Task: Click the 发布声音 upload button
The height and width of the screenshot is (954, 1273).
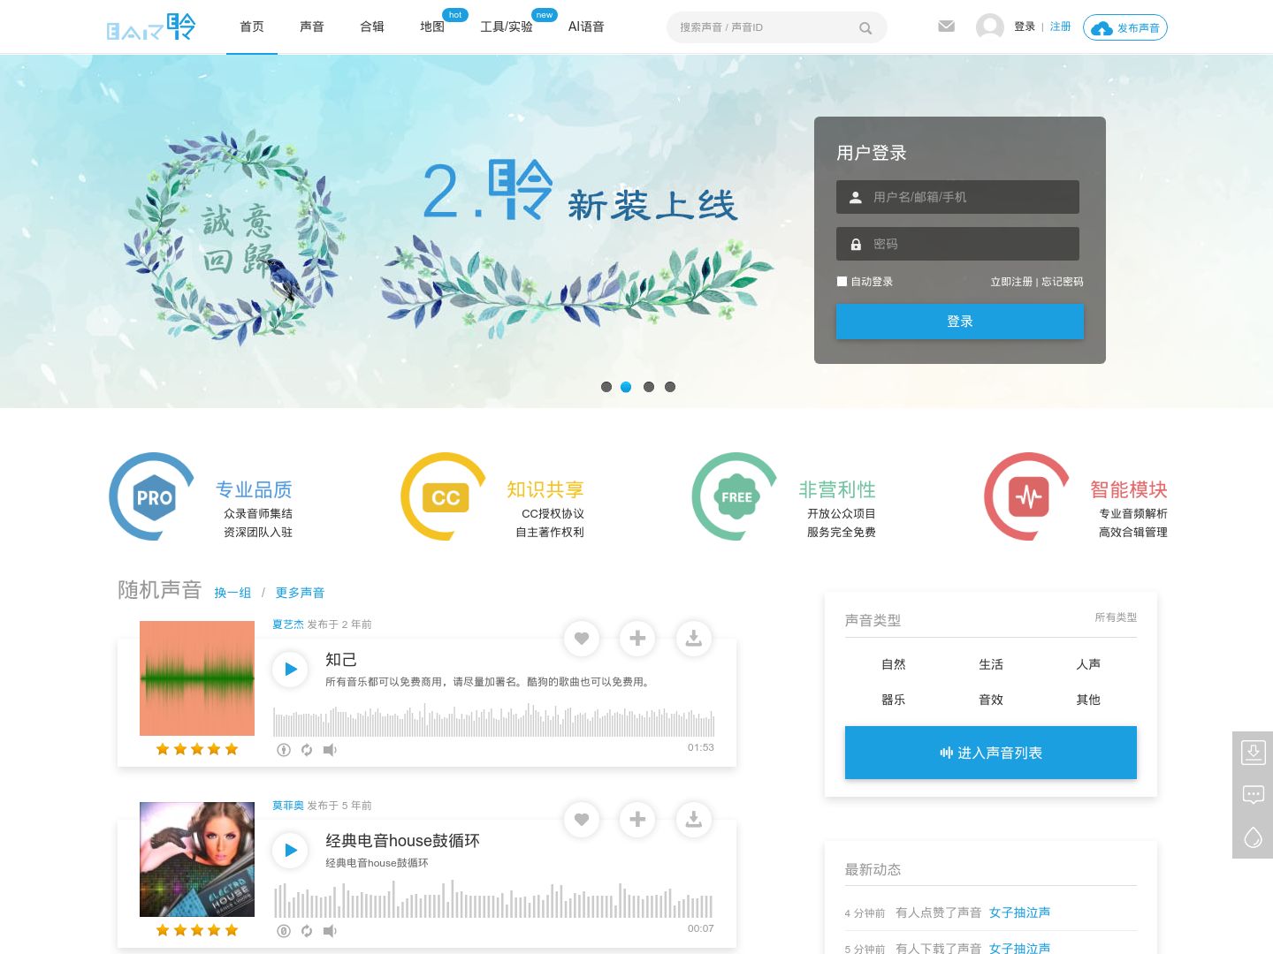Action: [x=1125, y=28]
